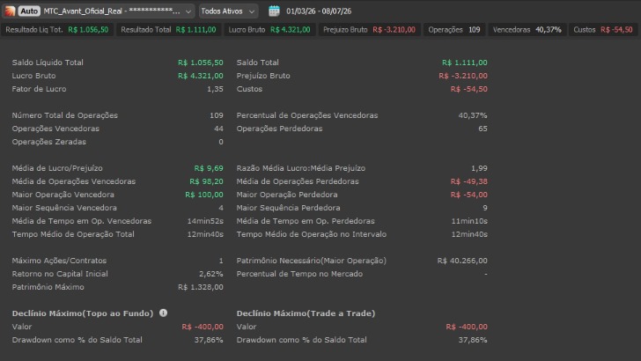641x361 pixels.
Task: Select the Retorno no Capital Inicial value 2,62%
Action: pos(211,274)
